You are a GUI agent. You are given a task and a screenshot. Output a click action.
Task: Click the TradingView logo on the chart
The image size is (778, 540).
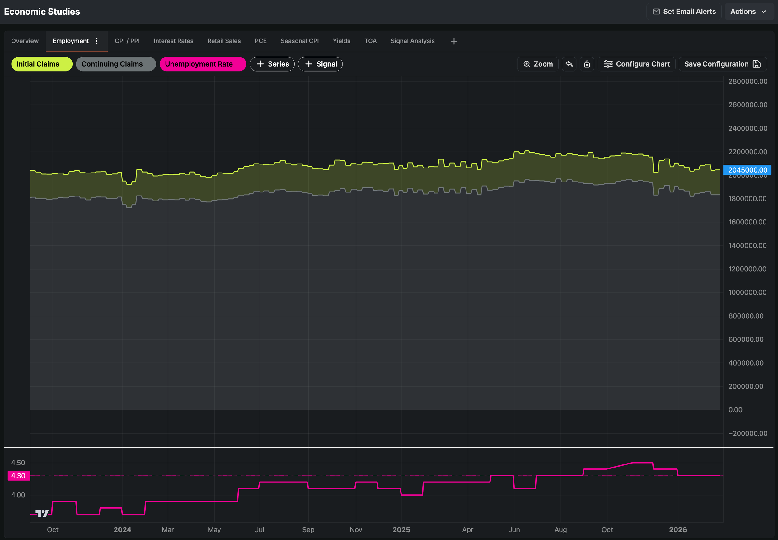tap(42, 514)
